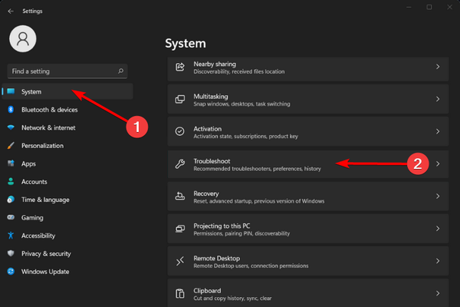The width and height of the screenshot is (460, 307).
Task: Click the Nearby sharing icon
Action: (180, 67)
